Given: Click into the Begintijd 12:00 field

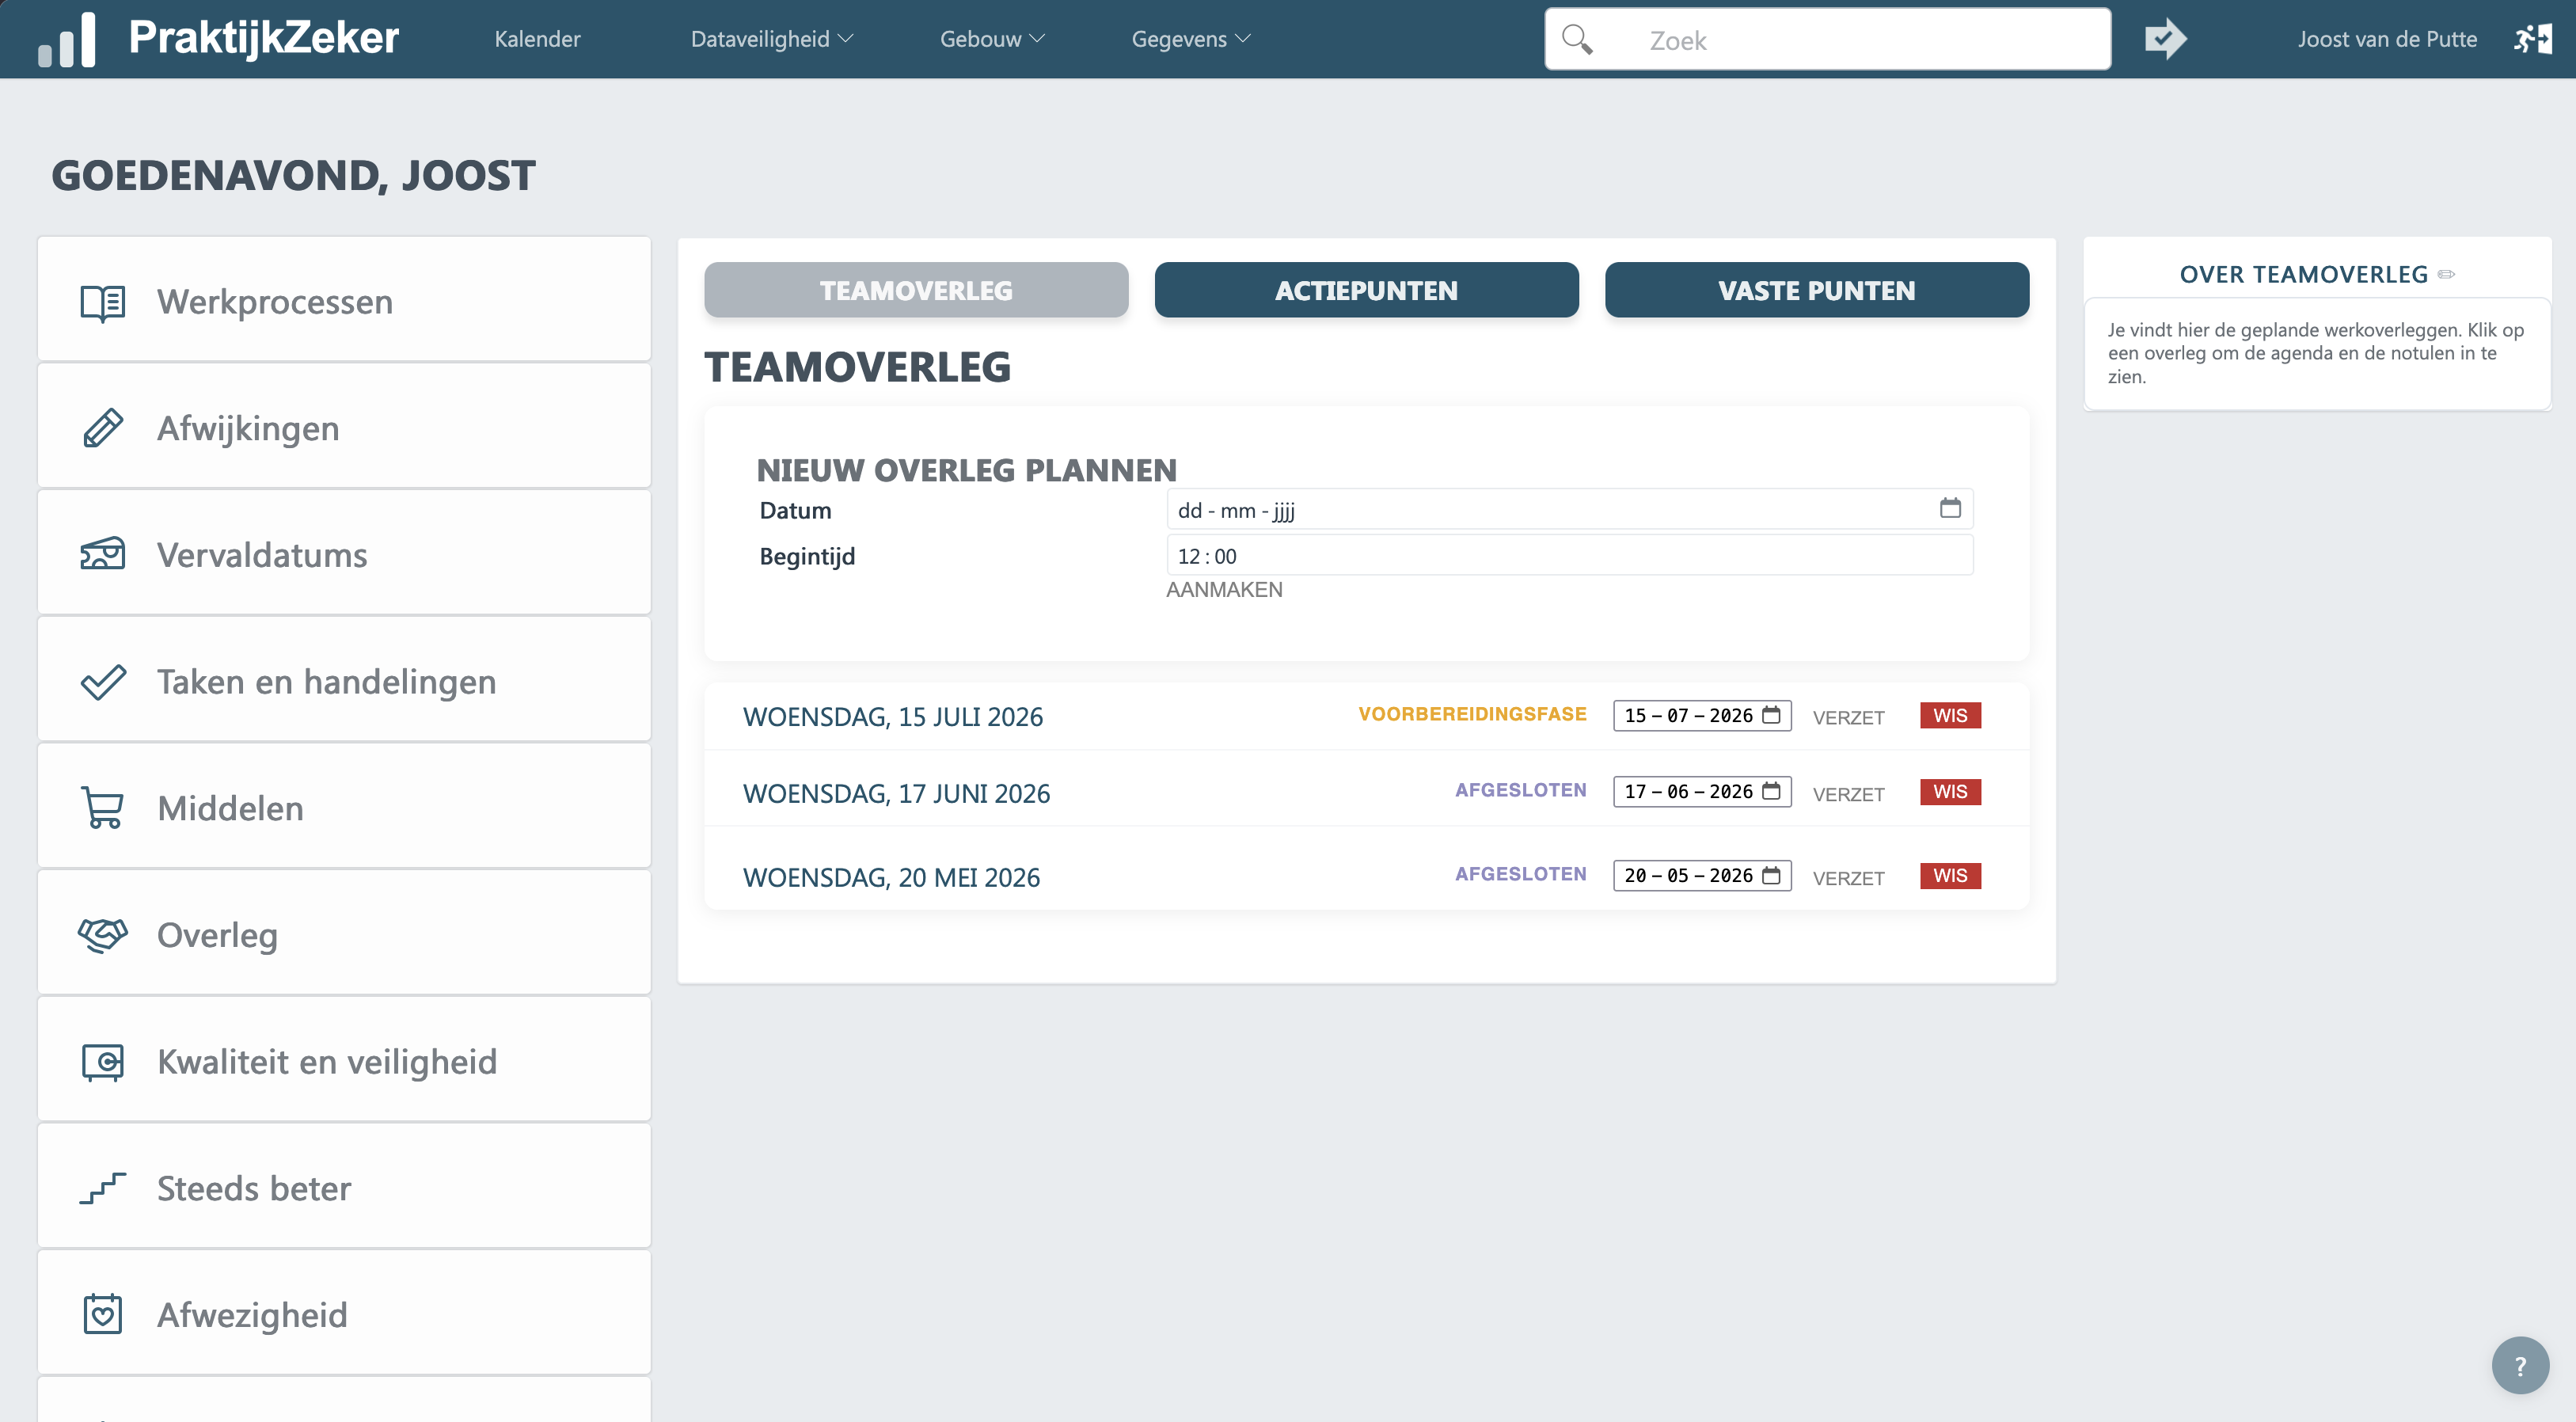Looking at the screenshot, I should point(1569,555).
